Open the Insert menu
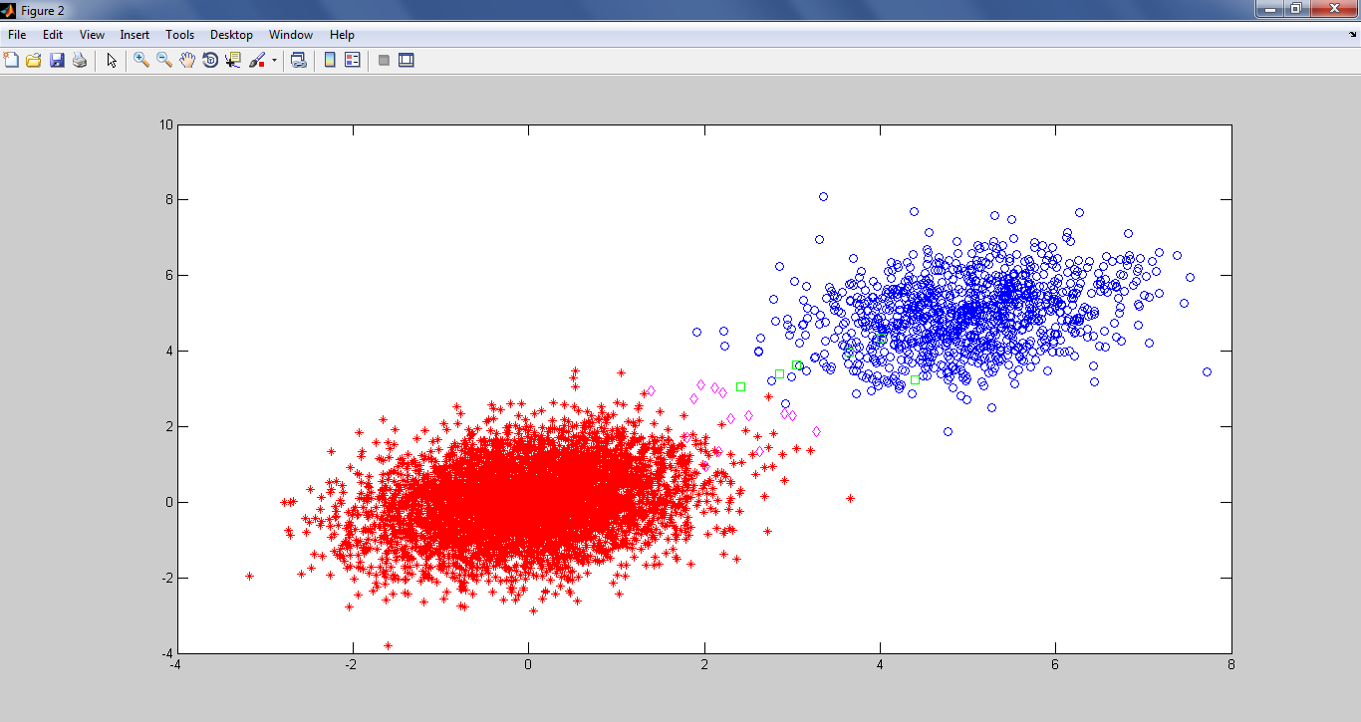The width and height of the screenshot is (1361, 722). point(135,35)
